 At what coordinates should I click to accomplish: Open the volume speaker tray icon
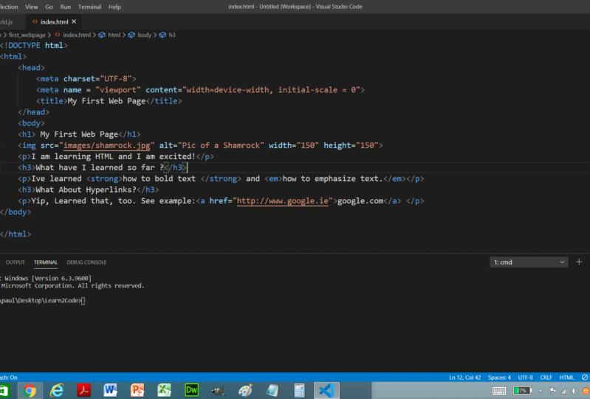click(x=574, y=391)
